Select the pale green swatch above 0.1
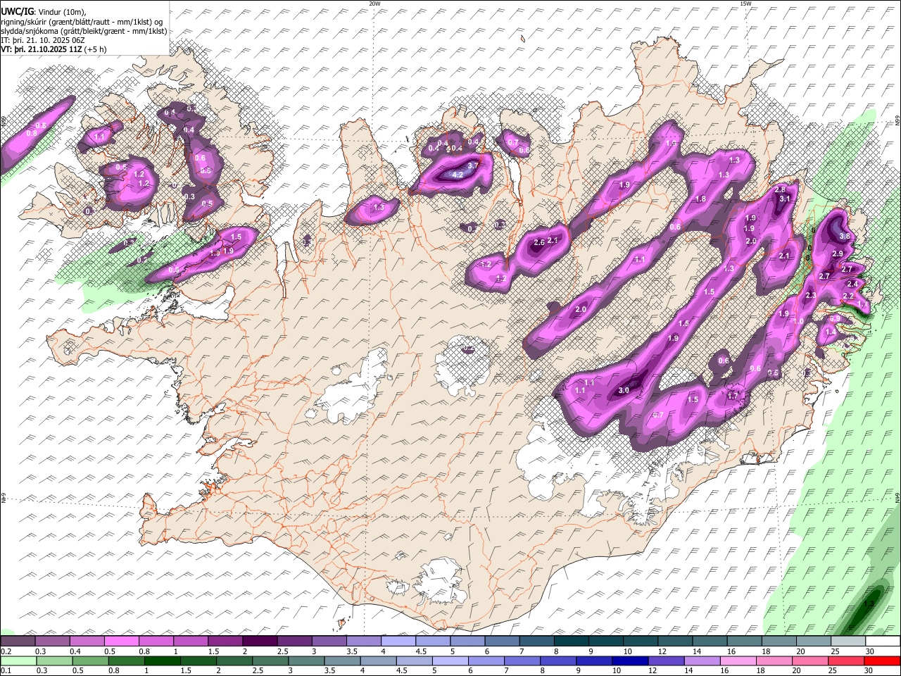 pyautogui.click(x=18, y=661)
